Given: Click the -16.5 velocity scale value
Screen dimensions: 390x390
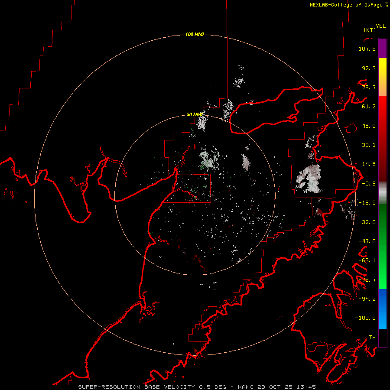Looking at the screenshot, I should coord(367,203).
